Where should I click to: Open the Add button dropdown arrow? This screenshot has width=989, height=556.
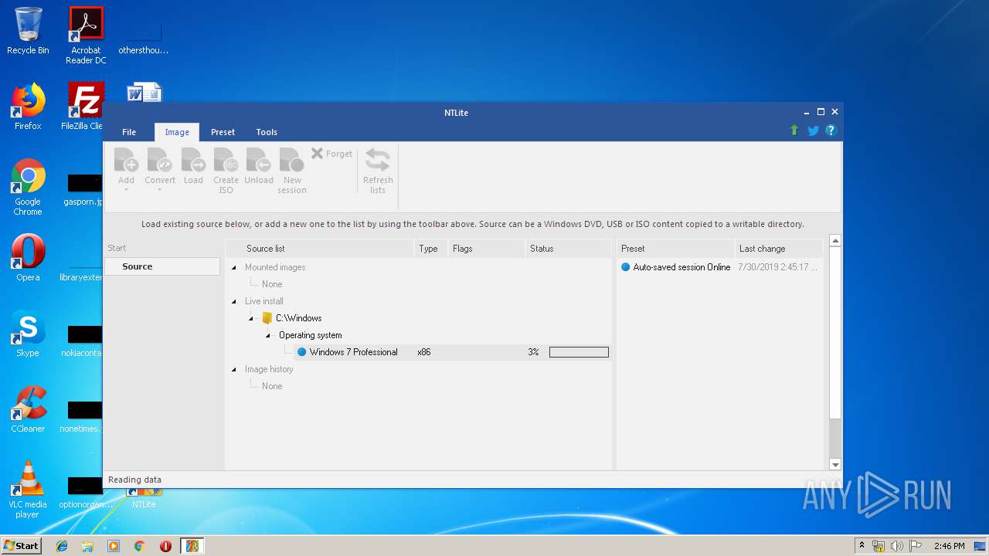[126, 190]
